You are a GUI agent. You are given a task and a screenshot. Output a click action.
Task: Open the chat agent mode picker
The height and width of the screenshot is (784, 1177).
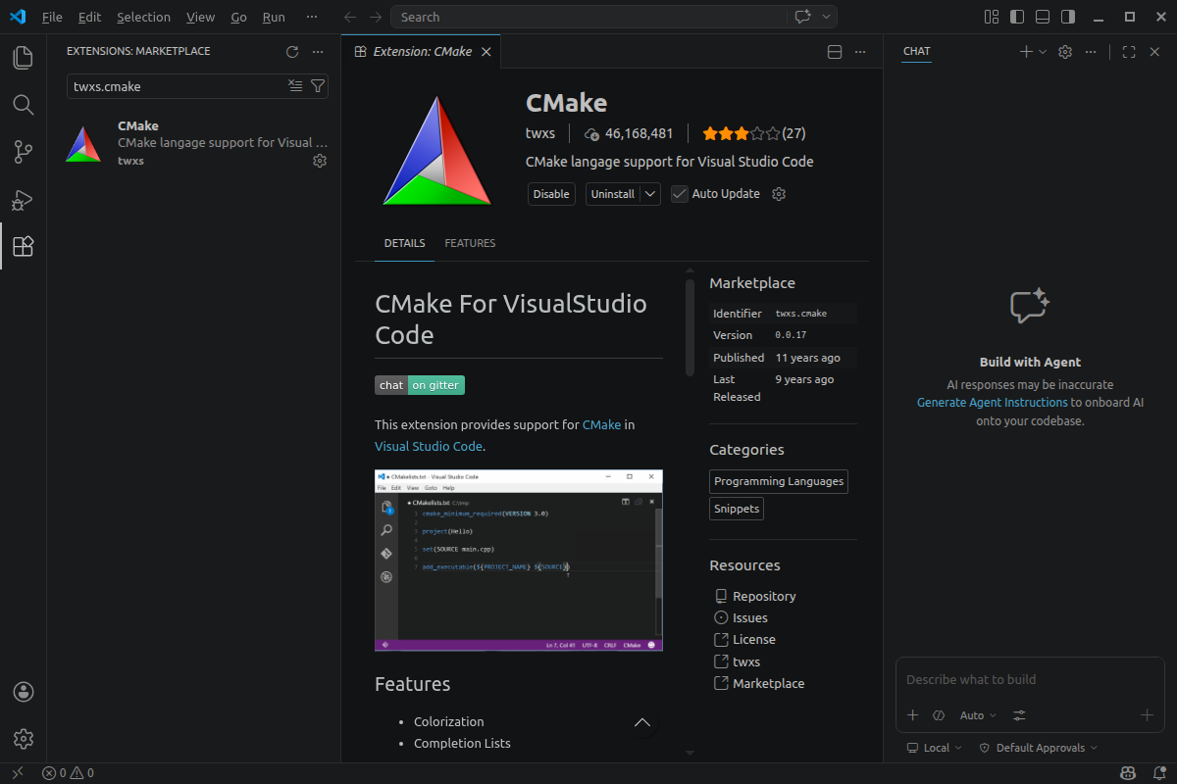click(938, 715)
